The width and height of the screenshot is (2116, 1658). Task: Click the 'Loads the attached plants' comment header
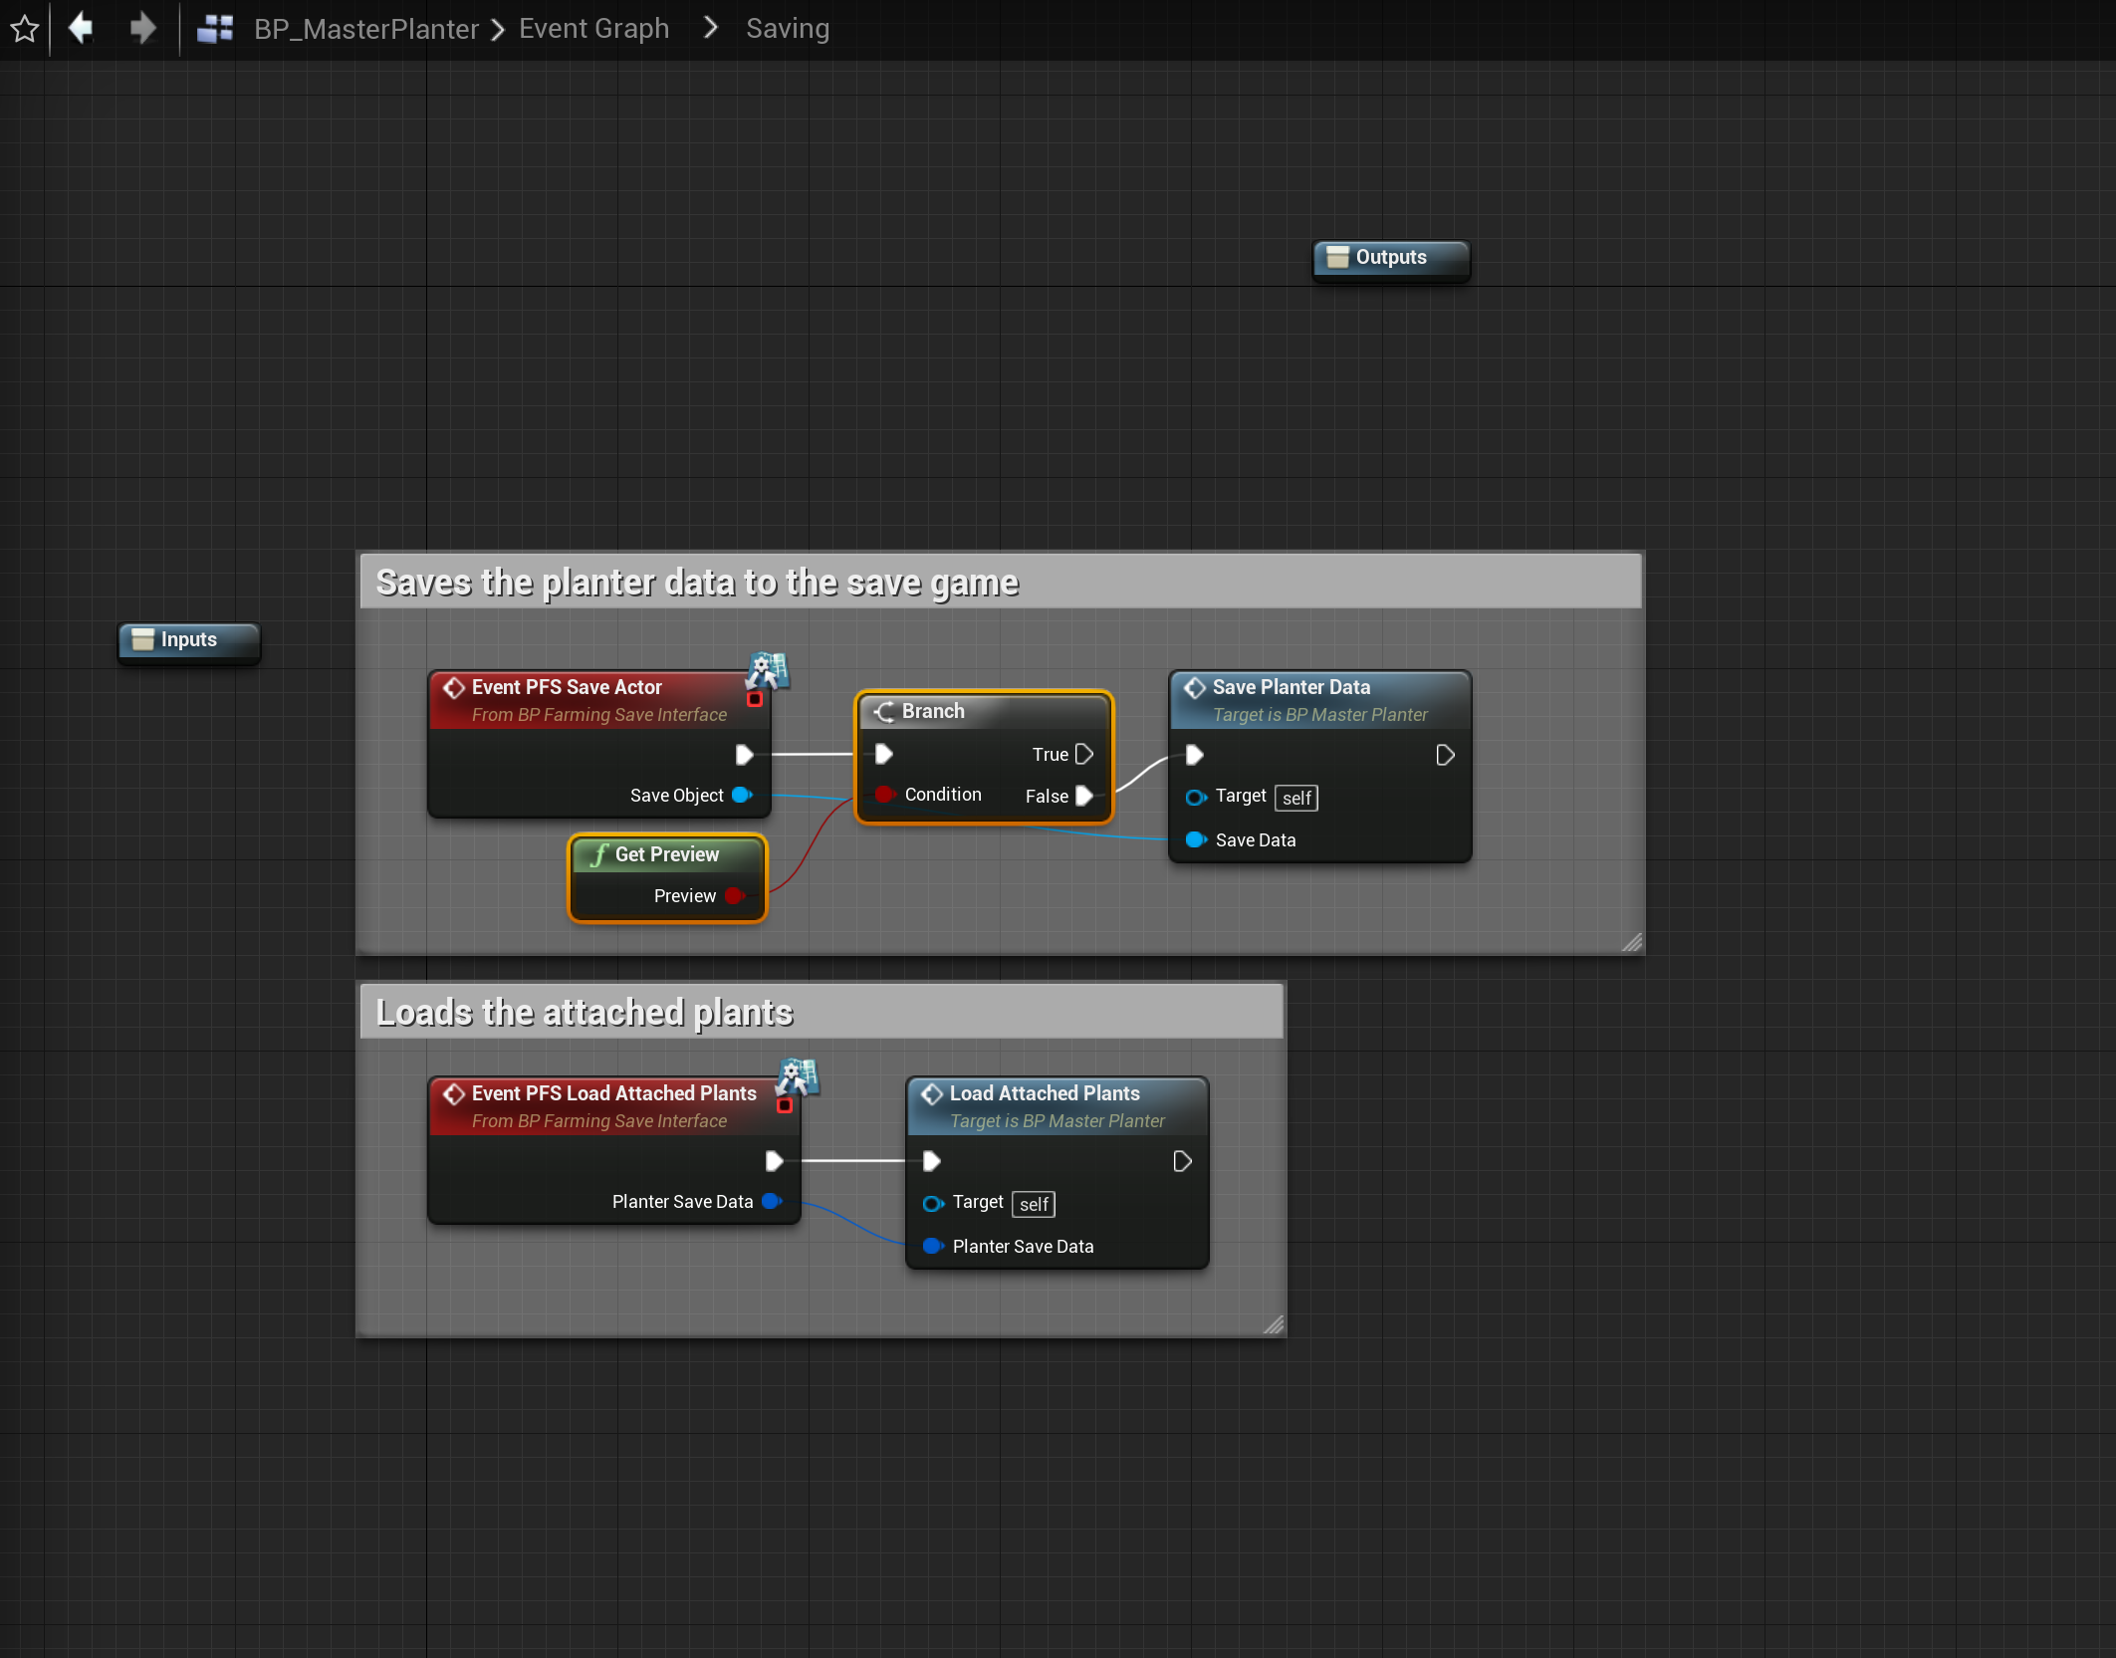584,1013
